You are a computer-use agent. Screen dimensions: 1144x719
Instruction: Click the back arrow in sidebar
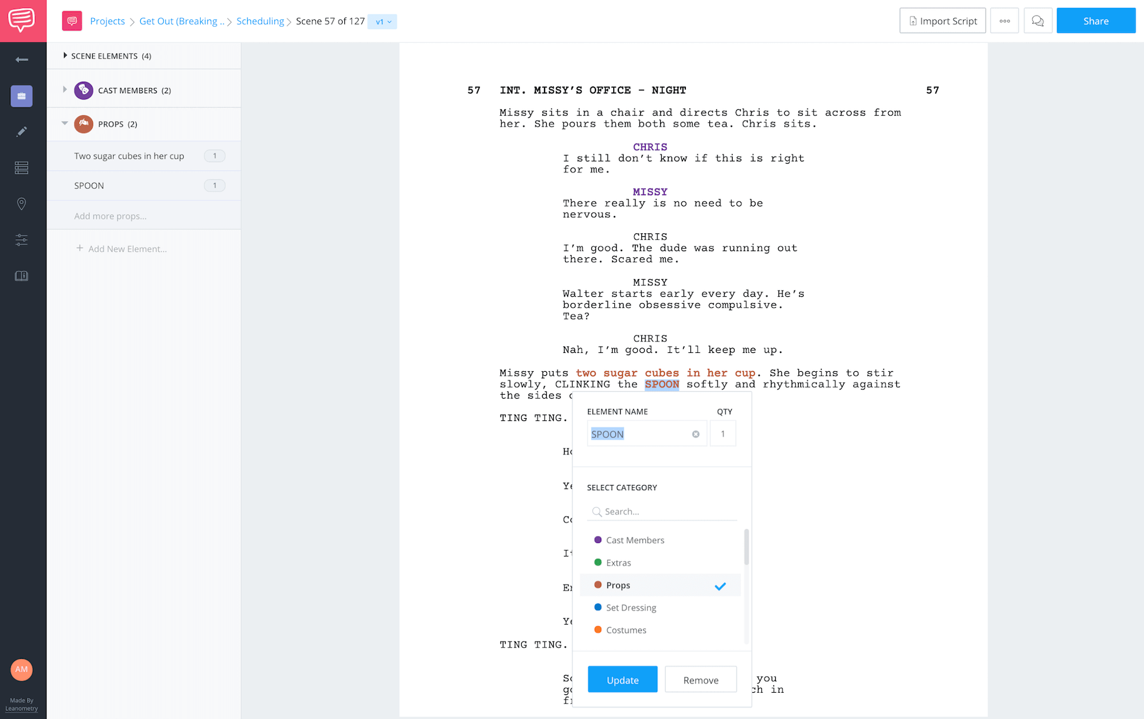pos(22,59)
